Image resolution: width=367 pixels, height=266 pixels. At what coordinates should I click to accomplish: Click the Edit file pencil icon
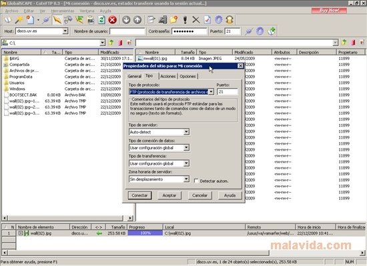point(151,20)
